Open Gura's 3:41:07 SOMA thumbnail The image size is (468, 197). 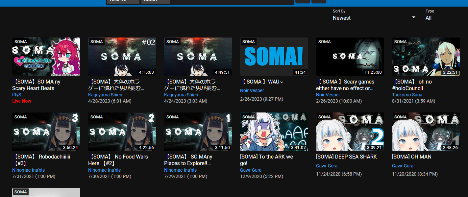(274, 132)
